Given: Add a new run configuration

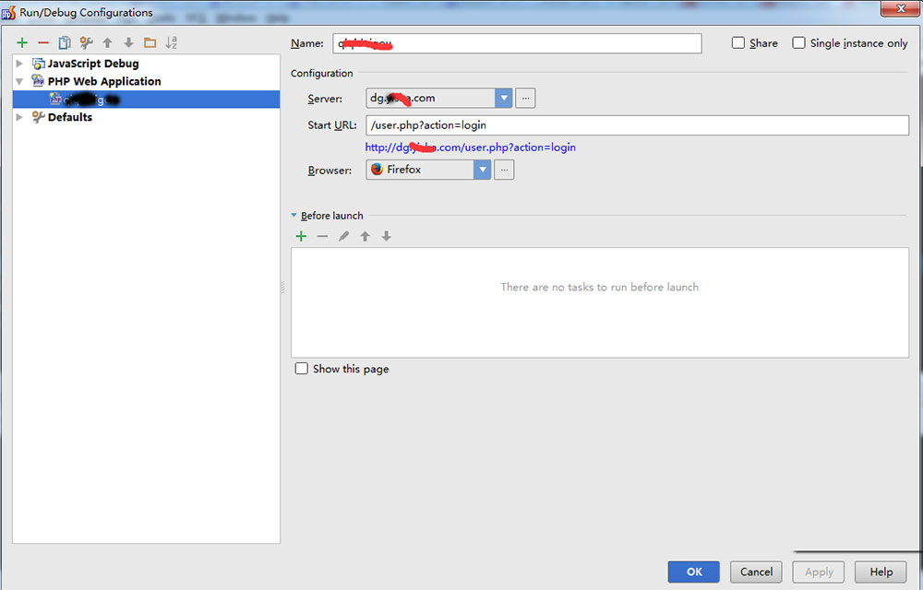Looking at the screenshot, I should (x=22, y=42).
